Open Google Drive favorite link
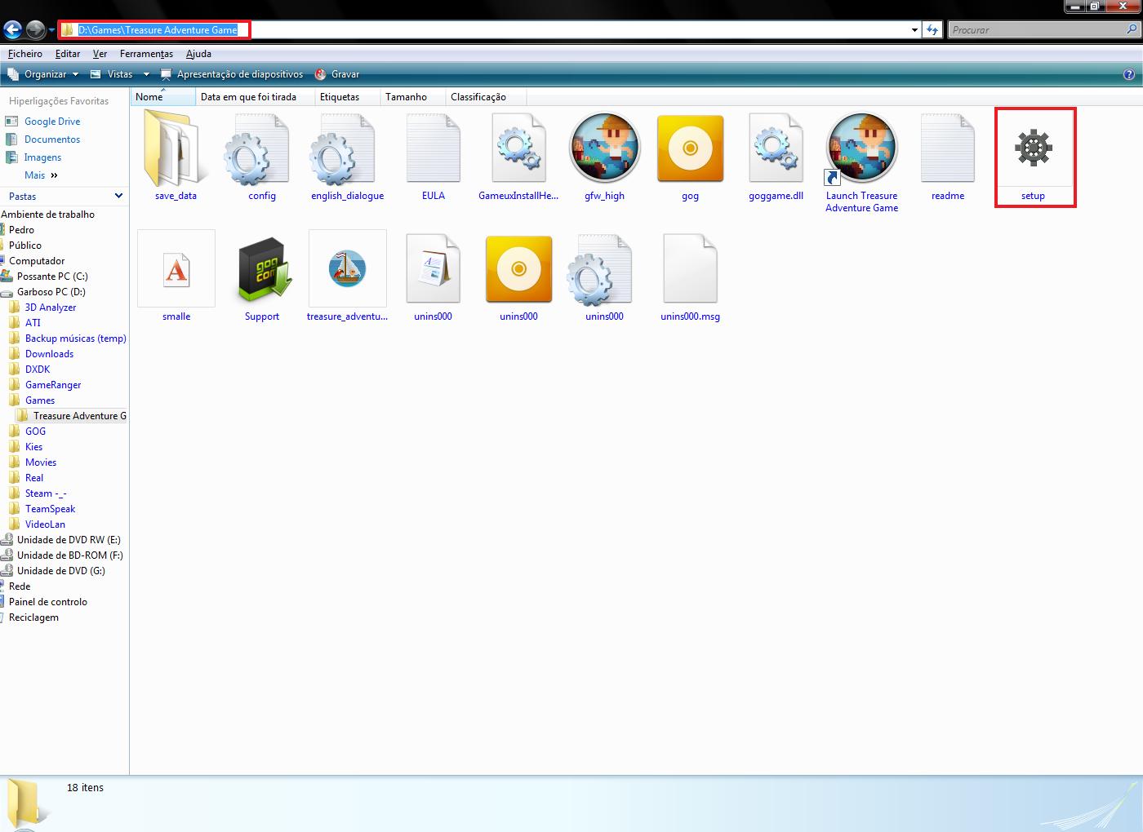Image resolution: width=1143 pixels, height=832 pixels. pyautogui.click(x=52, y=122)
